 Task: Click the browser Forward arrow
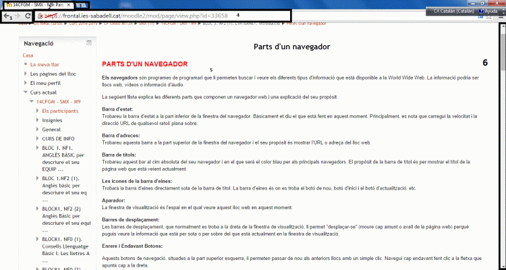click(x=18, y=16)
